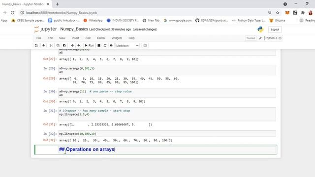
Task: Click the Logout button
Action: pos(275,29)
